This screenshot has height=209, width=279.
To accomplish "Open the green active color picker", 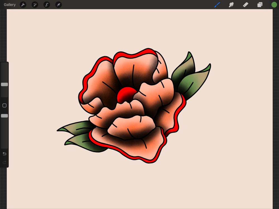I will [x=274, y=5].
